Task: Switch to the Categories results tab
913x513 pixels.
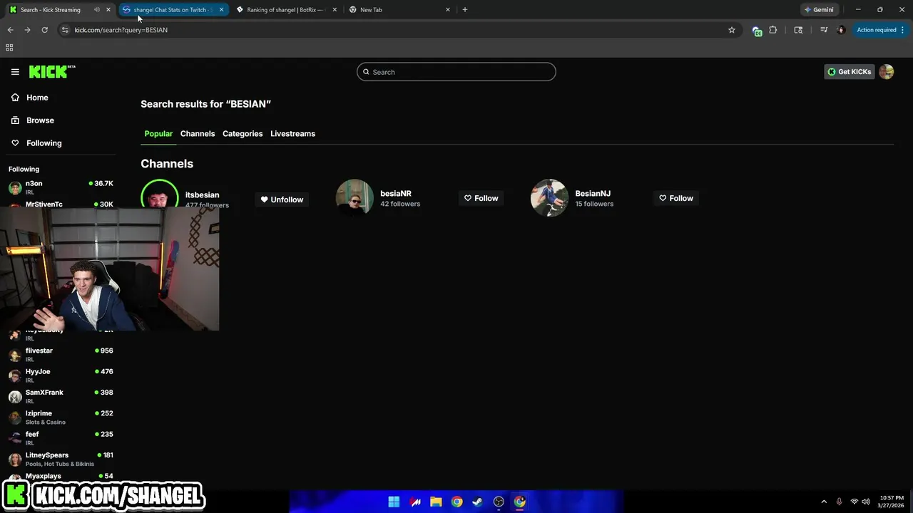Action: click(x=243, y=134)
